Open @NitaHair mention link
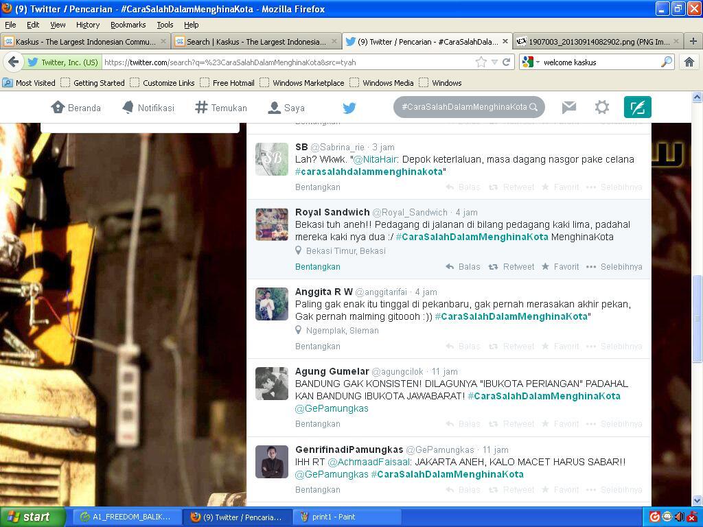 pyautogui.click(x=375, y=159)
